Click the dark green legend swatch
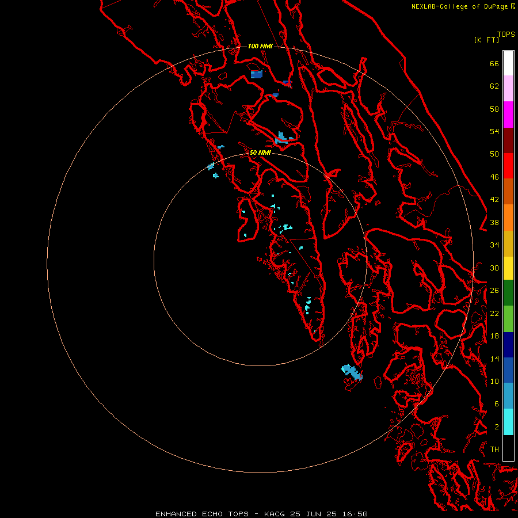The image size is (518, 518). (508, 293)
